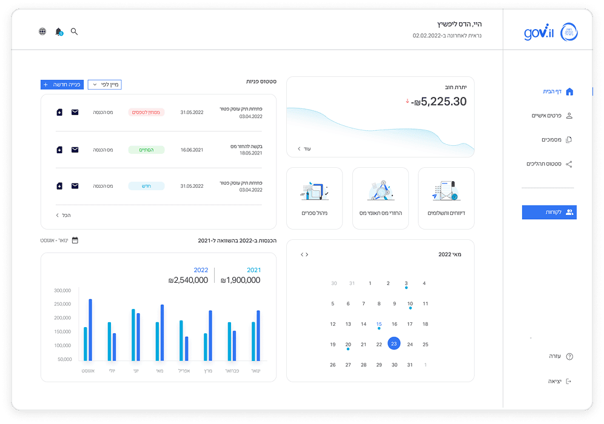
Task: Select day 28 in the calendar
Action: 364,365
